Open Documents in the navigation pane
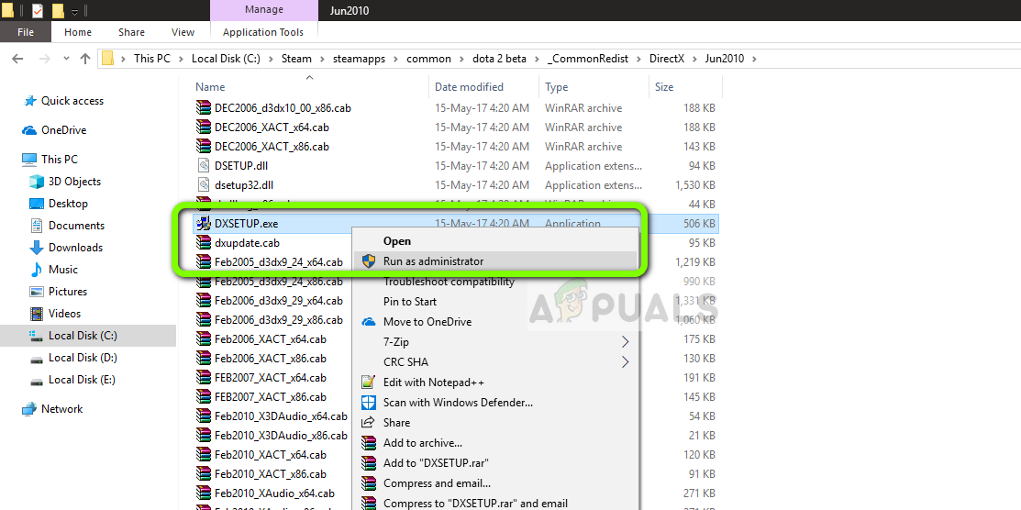Image resolution: width=1021 pixels, height=510 pixels. click(x=76, y=226)
